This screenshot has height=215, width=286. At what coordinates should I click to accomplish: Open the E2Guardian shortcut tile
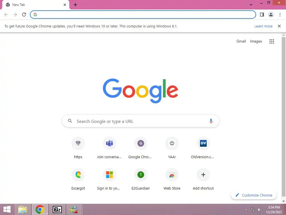(141, 179)
